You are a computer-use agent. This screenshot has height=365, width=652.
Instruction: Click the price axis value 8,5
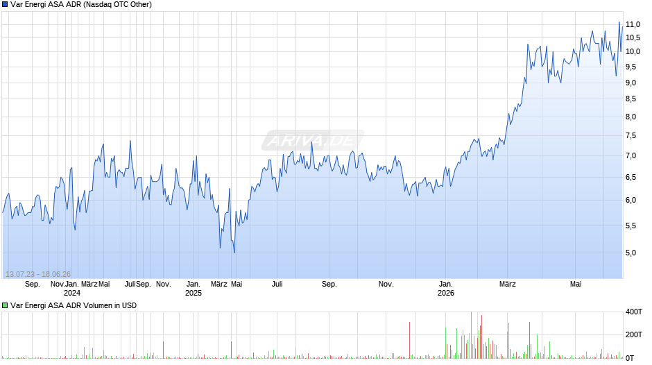coord(630,99)
